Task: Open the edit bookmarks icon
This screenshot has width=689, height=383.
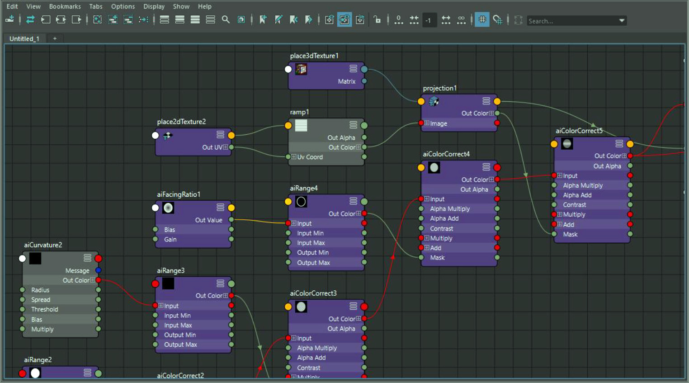Action: pos(278,19)
